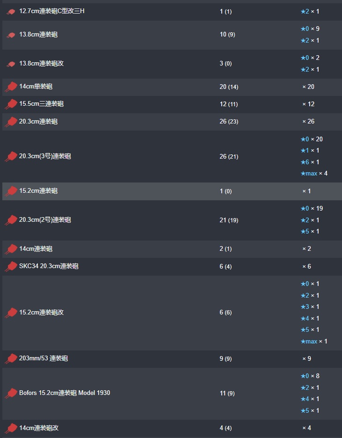Click the gun icon beside SKC34 20.3cm連装砲
This screenshot has width=342, height=438.
pos(11,267)
